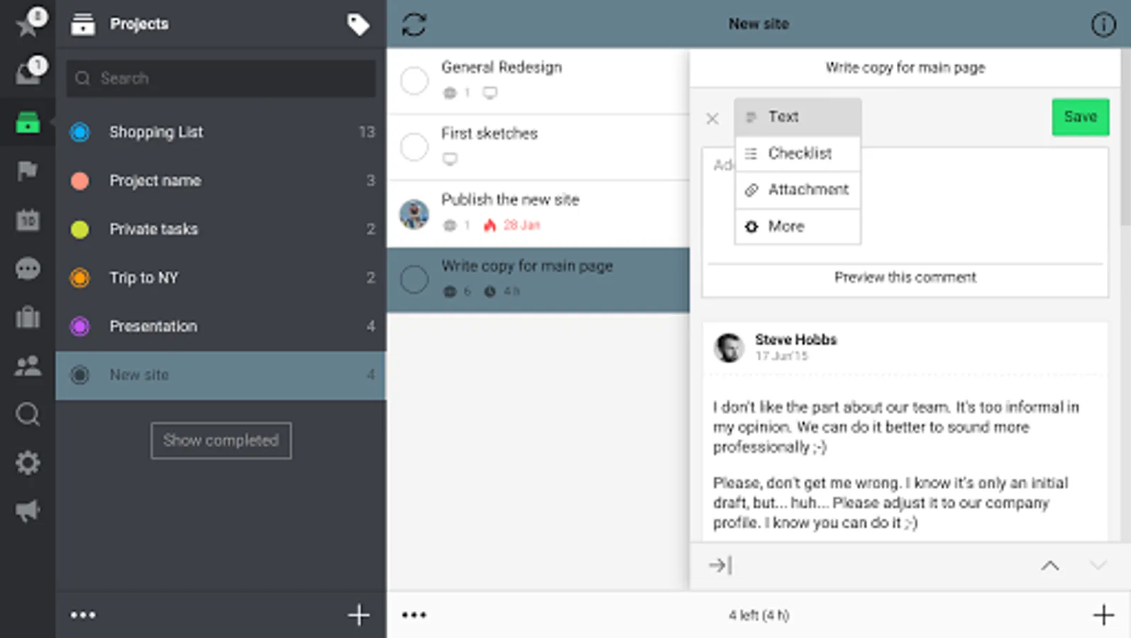1131x638 pixels.
Task: Complete the General Redesign task checkbox
Action: point(414,81)
